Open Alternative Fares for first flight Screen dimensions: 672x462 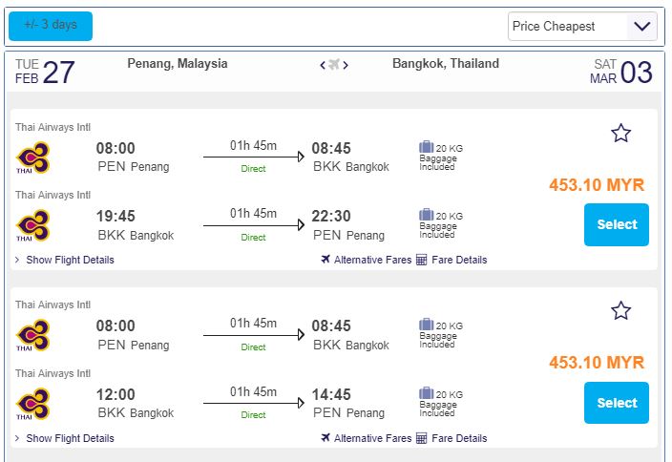(x=366, y=260)
